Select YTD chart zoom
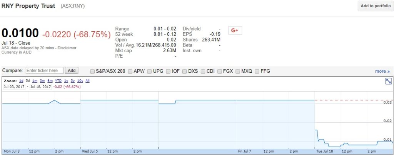The width and height of the screenshot is (394, 155). 58,81
